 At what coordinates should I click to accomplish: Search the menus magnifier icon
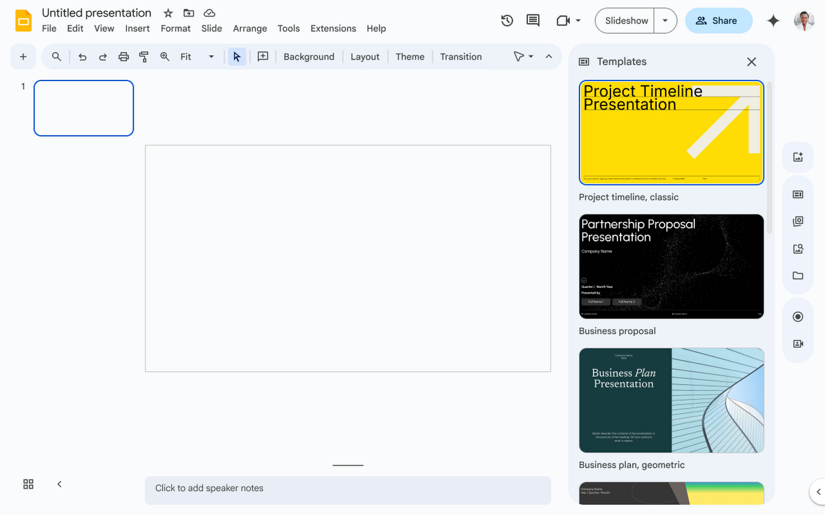(x=56, y=56)
